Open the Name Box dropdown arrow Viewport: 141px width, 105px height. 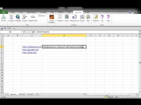click(21, 32)
